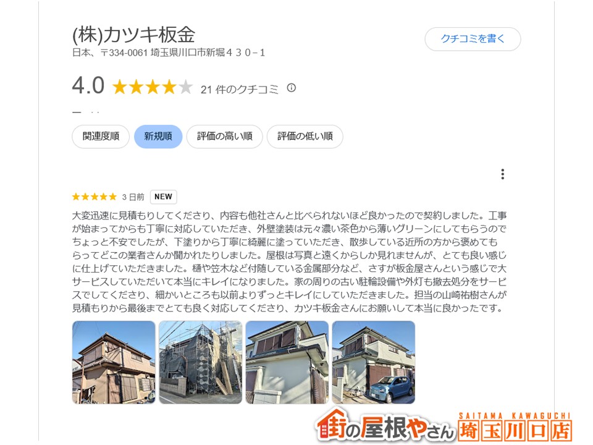The width and height of the screenshot is (593, 445).
Task: Click the house icon in 街の屋根やさん logo
Action: point(330,424)
